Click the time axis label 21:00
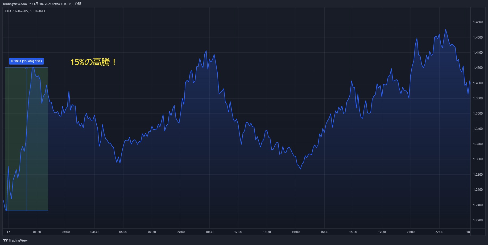Screen dimensions: 488x245 pyautogui.click(x=411, y=232)
